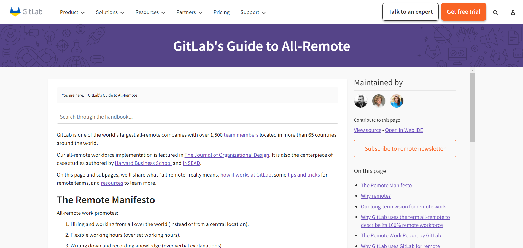The image size is (523, 248).
Task: Open the team members link
Action: tap(241, 135)
